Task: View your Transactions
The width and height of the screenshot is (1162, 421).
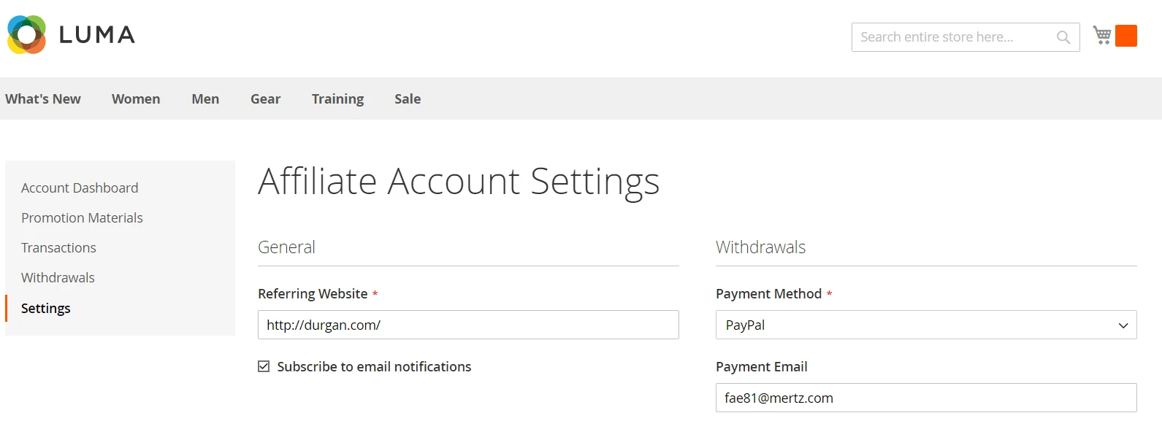Action: coord(58,247)
